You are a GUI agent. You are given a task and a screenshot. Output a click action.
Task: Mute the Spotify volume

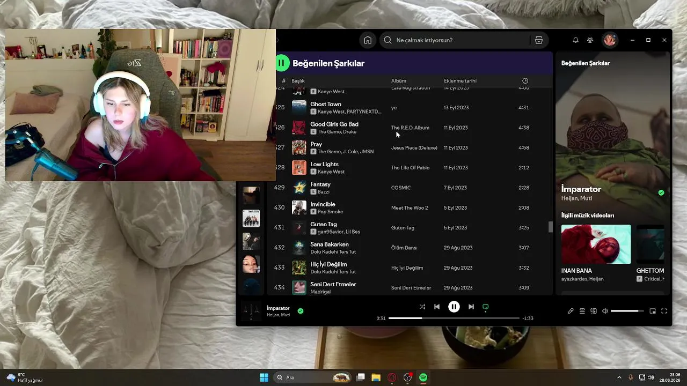[605, 311]
